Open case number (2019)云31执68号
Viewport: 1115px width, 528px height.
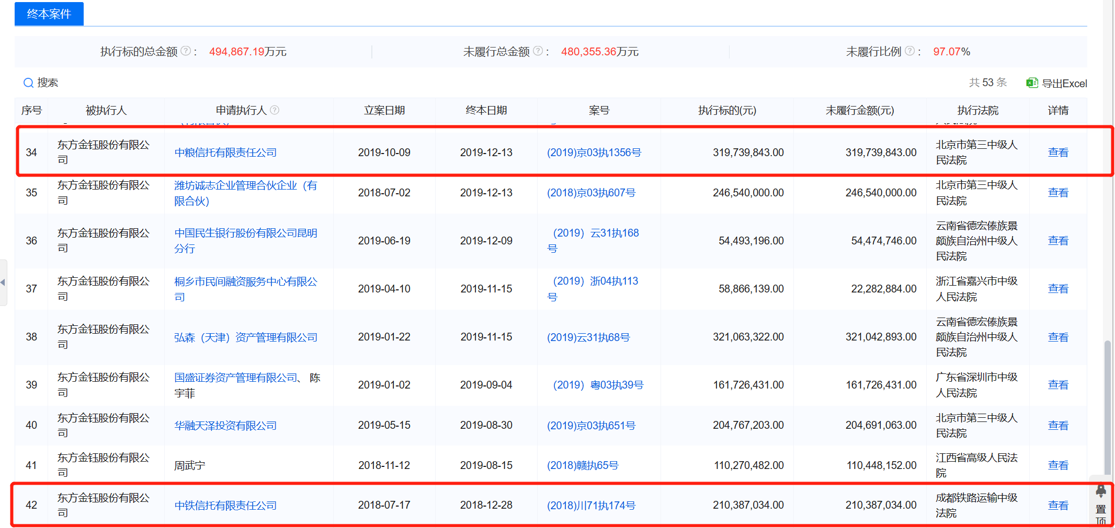coord(588,337)
